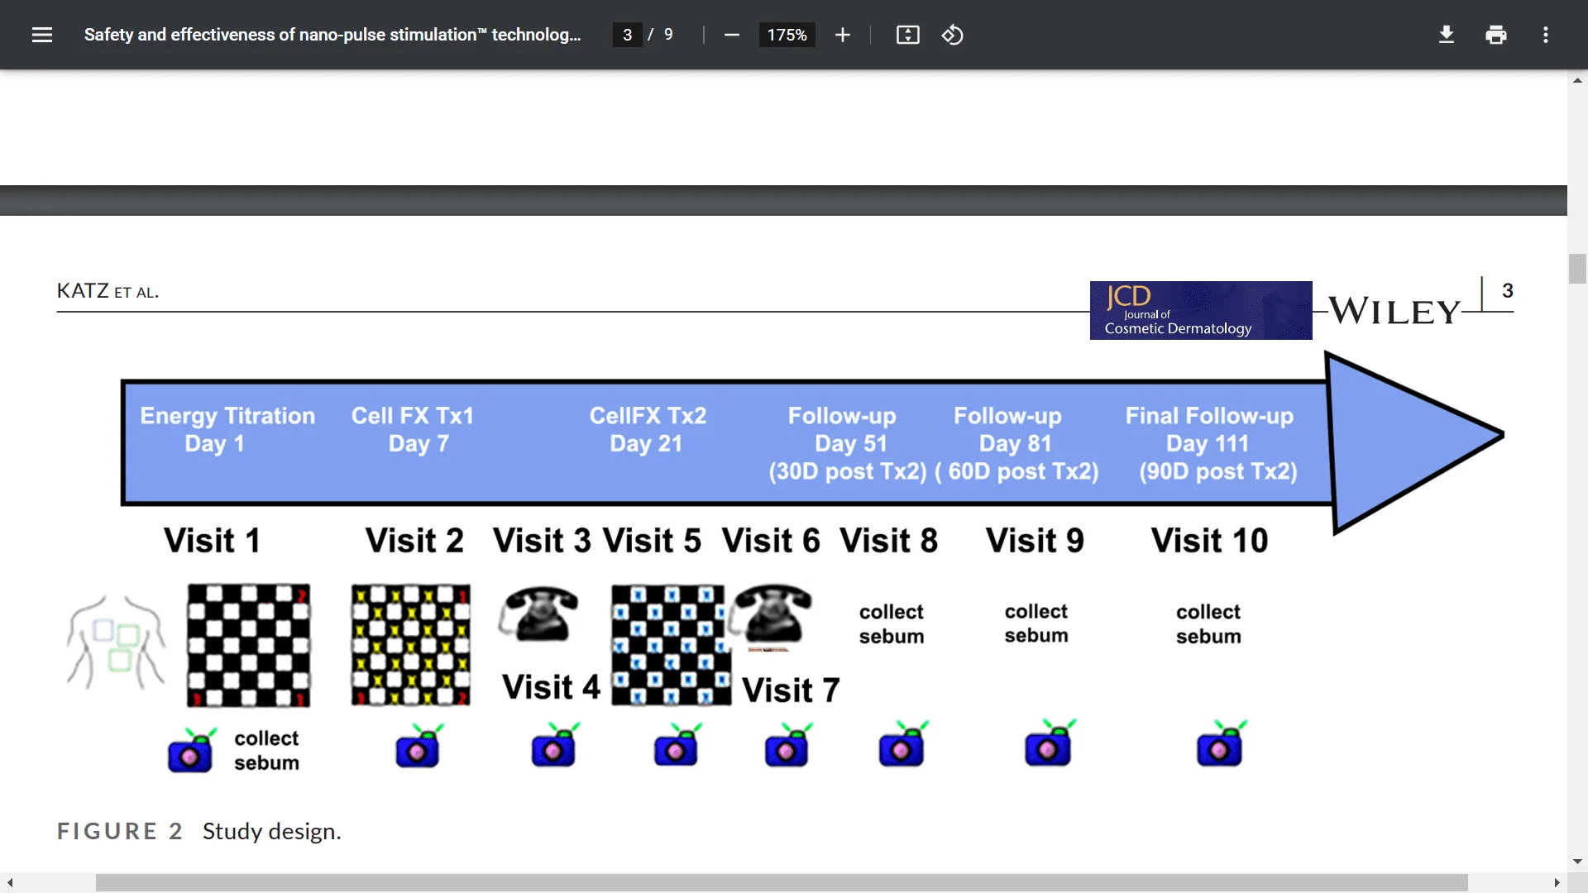Click the vertical scrollbar thumb
Viewport: 1588px width, 893px height.
coord(1577,269)
